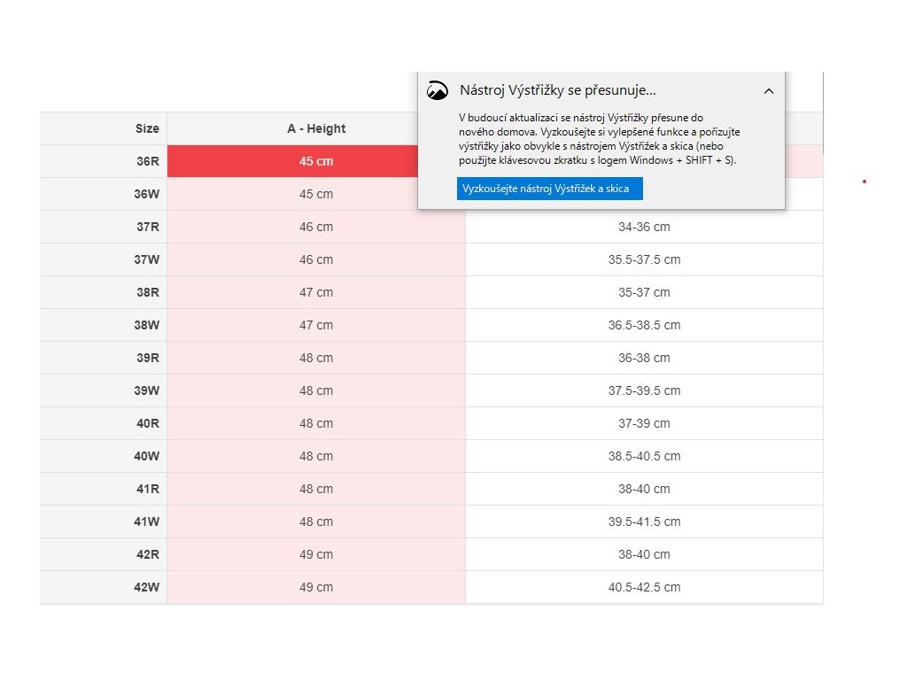907x680 pixels.
Task: Select the 40.5-42.5 cm measurement cell
Action: coord(644,587)
